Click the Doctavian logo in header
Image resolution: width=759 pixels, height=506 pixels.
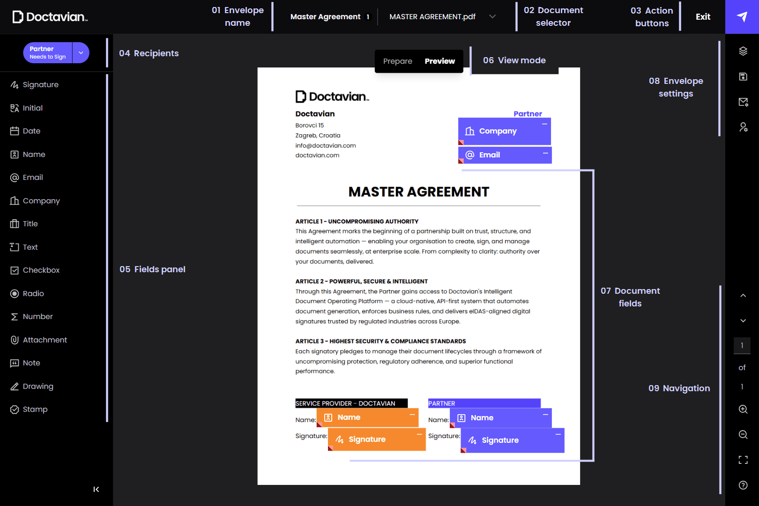pos(50,17)
